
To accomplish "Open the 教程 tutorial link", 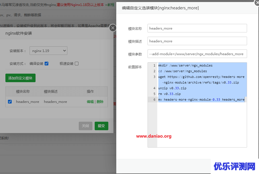I will pyautogui.click(x=111, y=5).
